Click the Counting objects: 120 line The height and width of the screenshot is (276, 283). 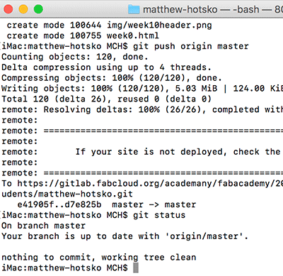pos(75,57)
